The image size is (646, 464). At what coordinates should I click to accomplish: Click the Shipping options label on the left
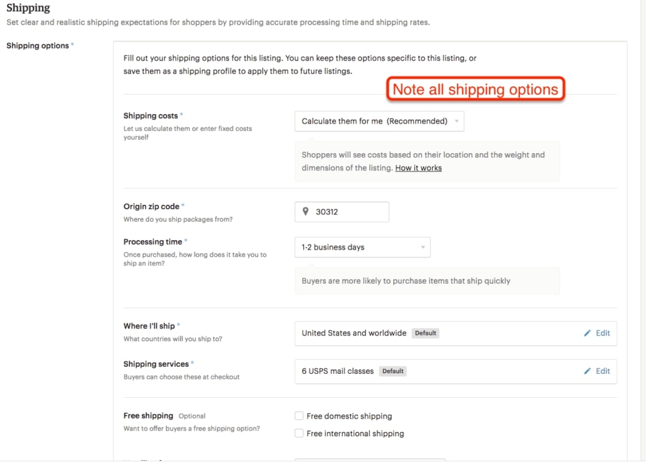point(37,45)
